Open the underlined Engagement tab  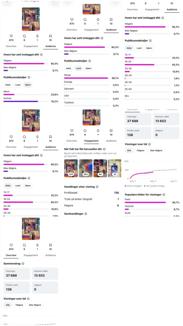click(x=91, y=141)
